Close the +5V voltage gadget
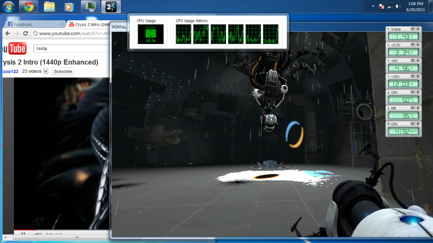This screenshot has width=433, height=243. pos(418,60)
